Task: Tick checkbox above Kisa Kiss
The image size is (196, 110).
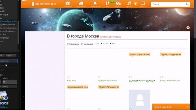Action: pyautogui.click(x=68, y=77)
